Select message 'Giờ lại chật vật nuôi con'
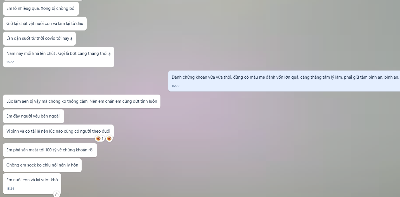The width and height of the screenshot is (400, 197). (x=45, y=24)
